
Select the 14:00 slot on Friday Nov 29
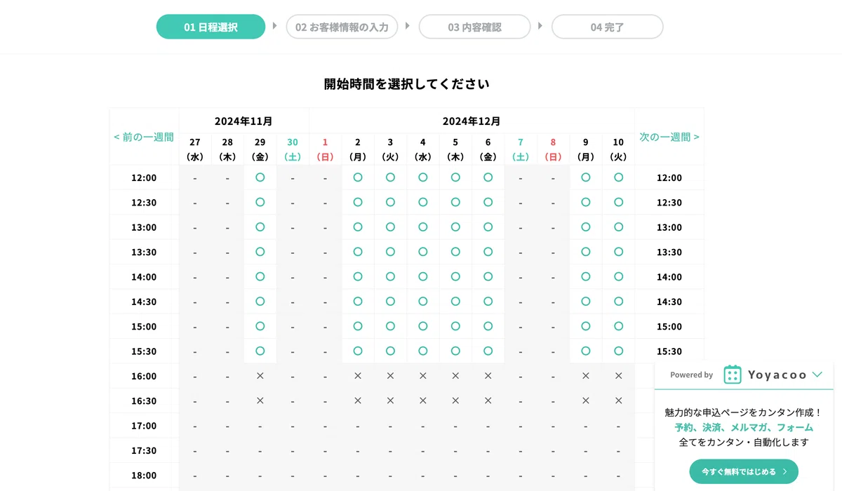[260, 276]
